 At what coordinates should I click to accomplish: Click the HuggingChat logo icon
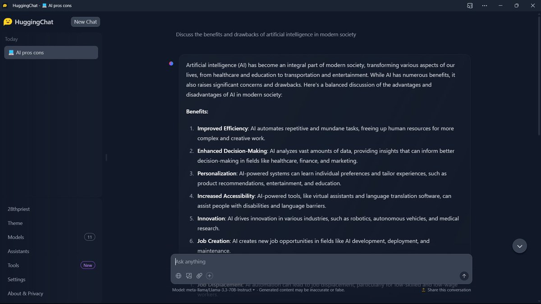pos(8,22)
